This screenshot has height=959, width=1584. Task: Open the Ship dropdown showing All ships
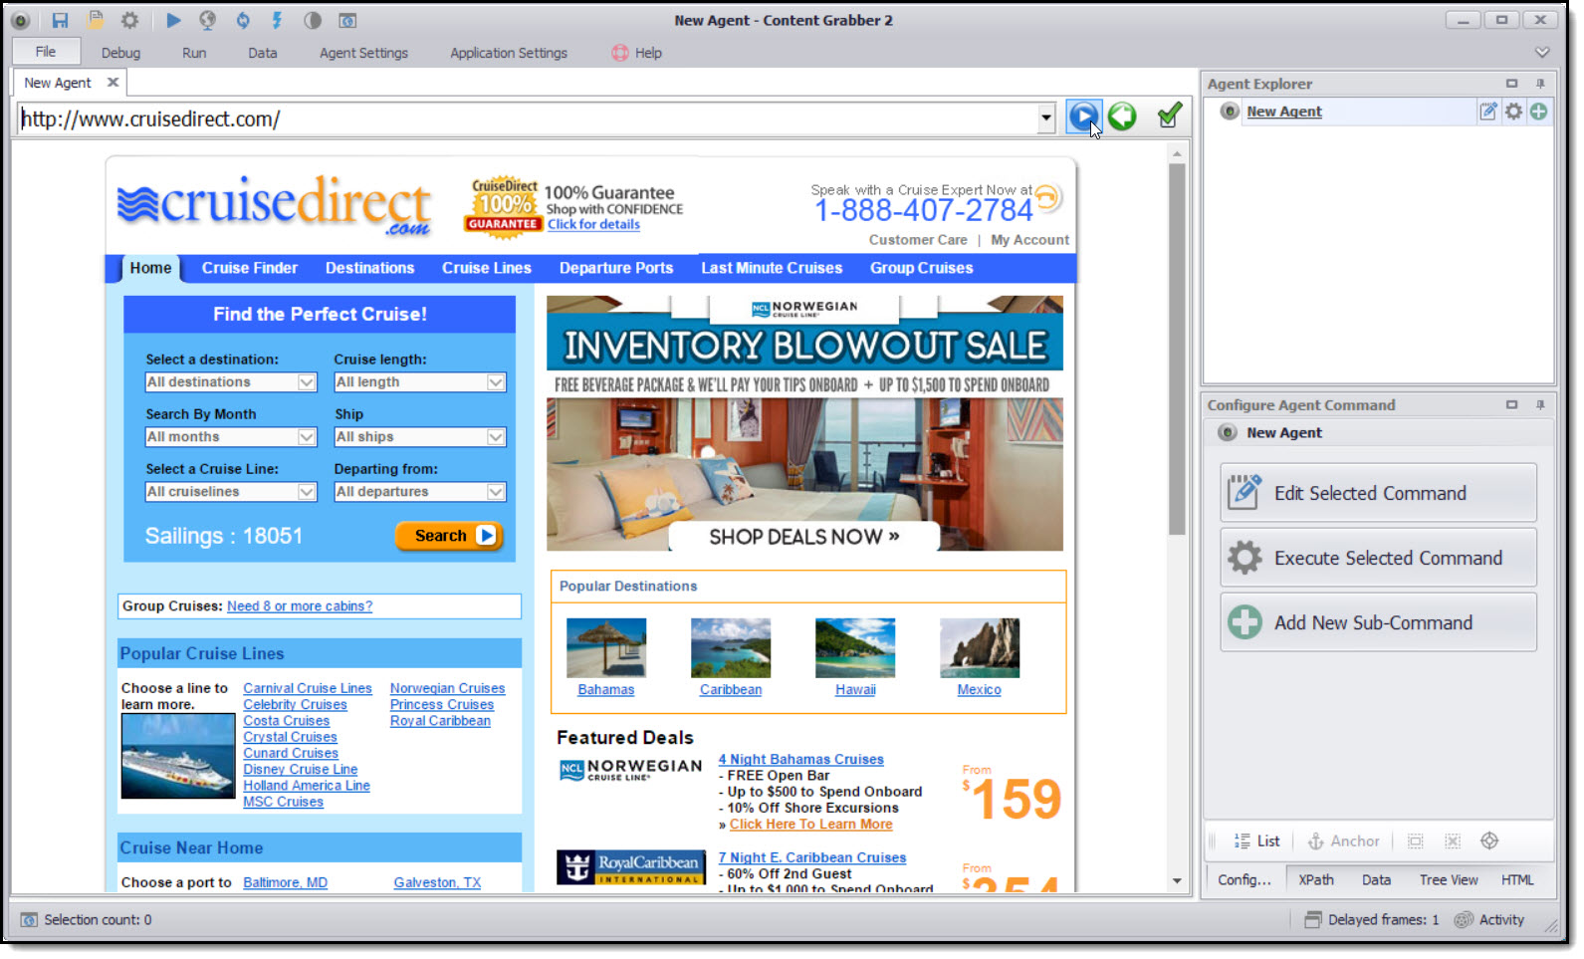click(x=420, y=437)
